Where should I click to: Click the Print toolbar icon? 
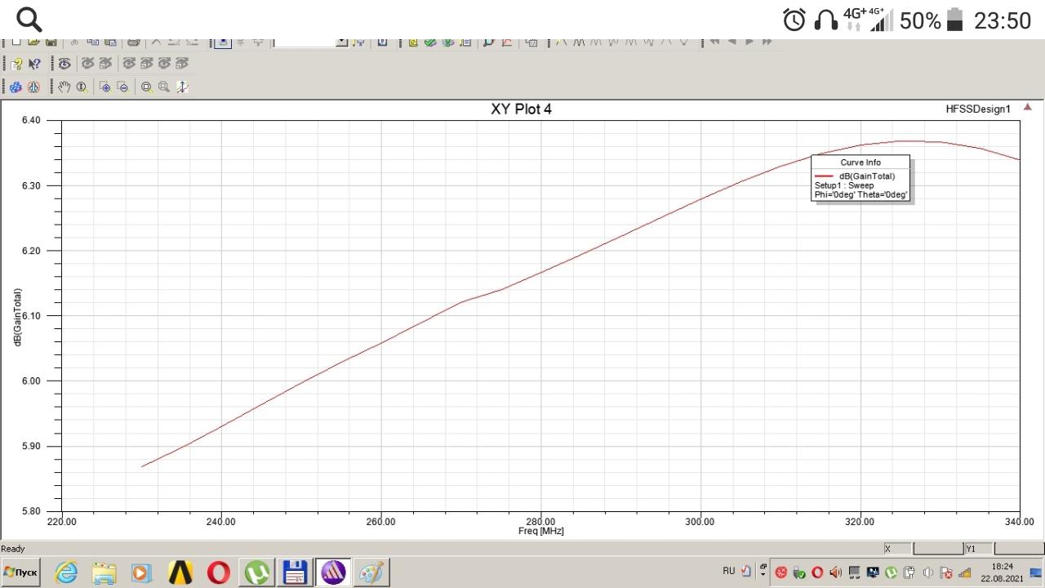[x=134, y=42]
